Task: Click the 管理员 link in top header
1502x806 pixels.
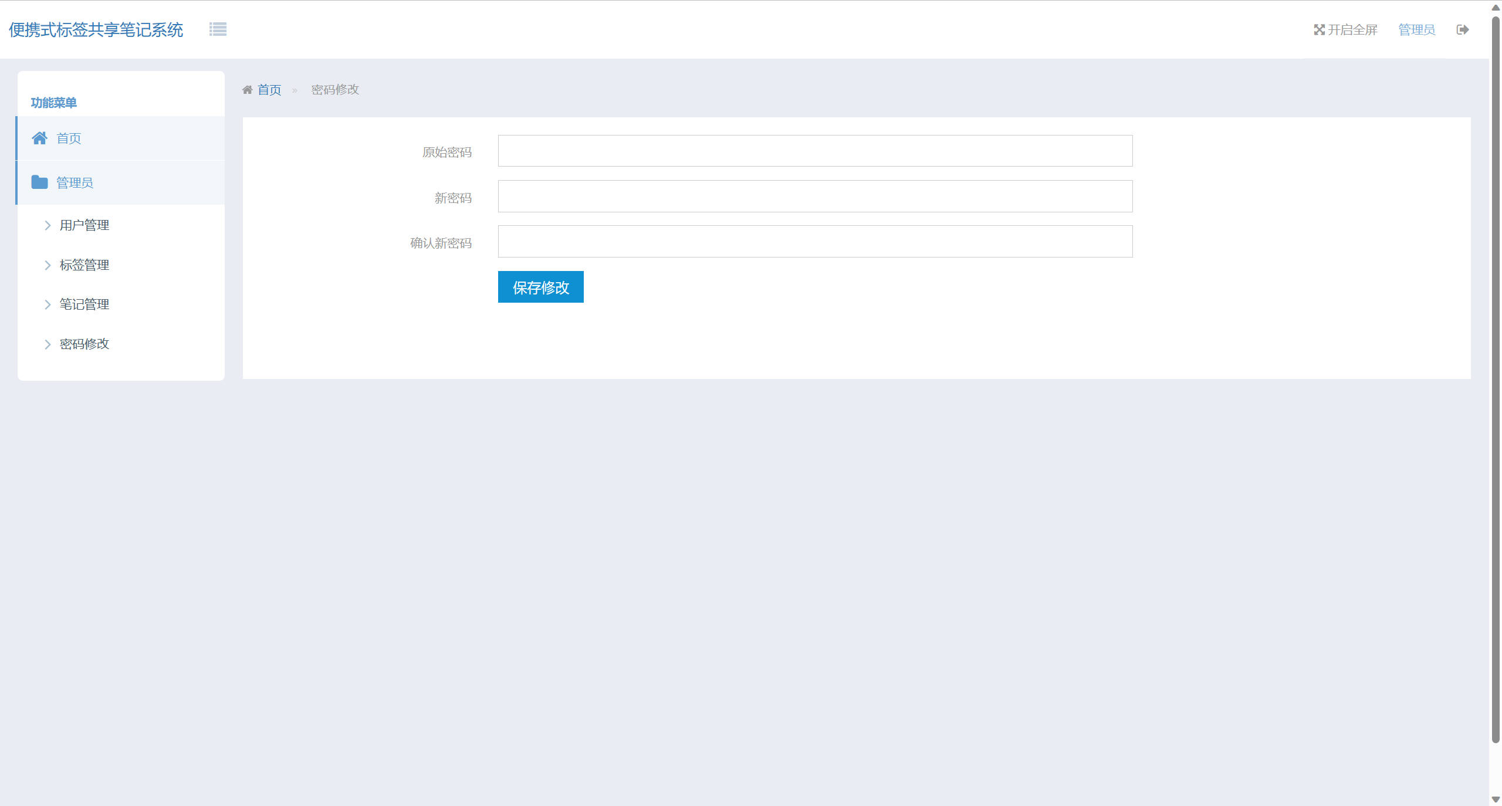Action: pos(1416,30)
